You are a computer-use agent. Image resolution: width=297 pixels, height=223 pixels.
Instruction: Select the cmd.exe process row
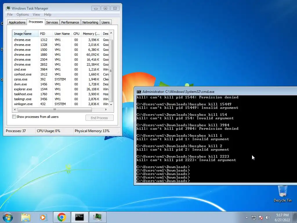61,69
